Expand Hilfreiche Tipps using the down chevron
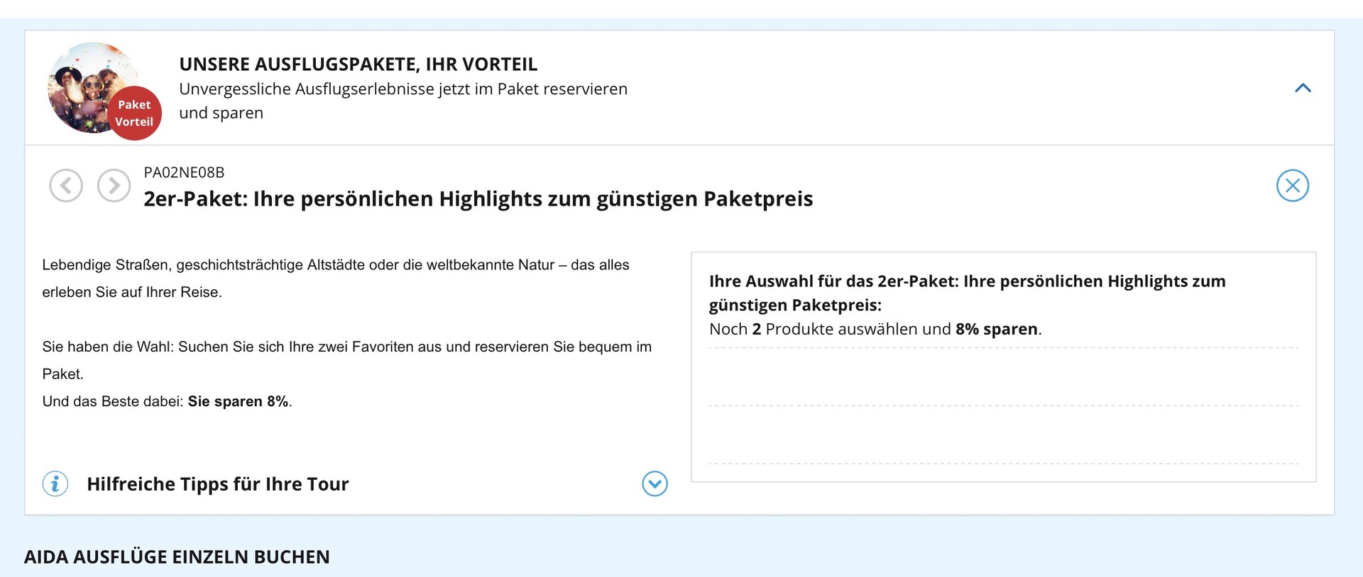 point(655,484)
